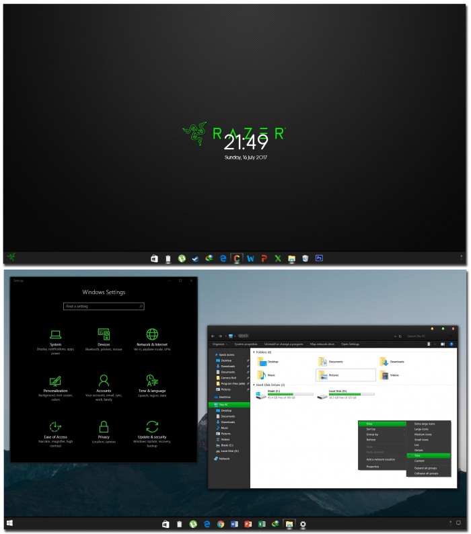Open Devices settings tile
Screen dimensions: 471x534
(104, 340)
